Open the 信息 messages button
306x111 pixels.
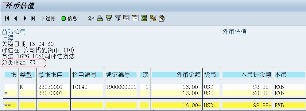coord(69,18)
